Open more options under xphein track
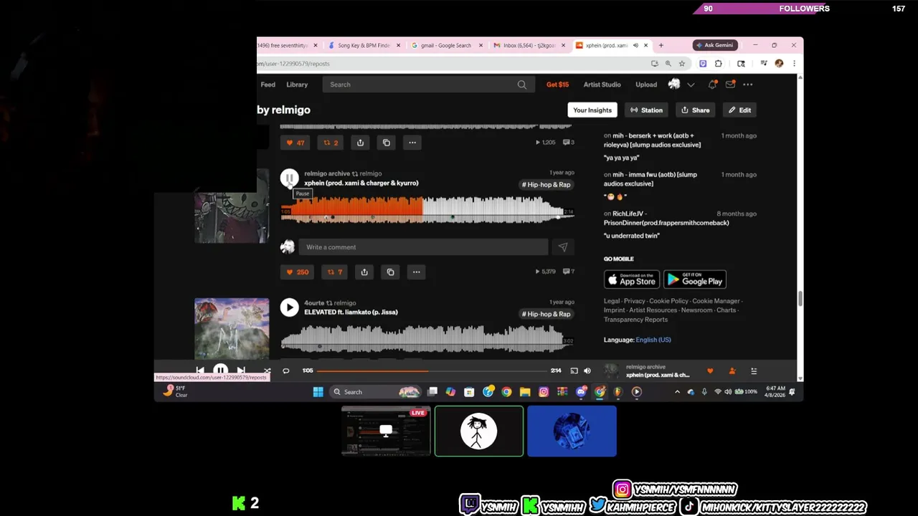 [x=416, y=272]
